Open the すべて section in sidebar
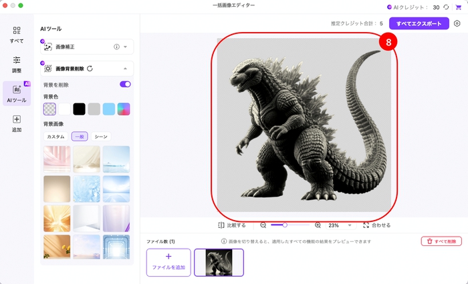Image resolution: width=468 pixels, height=284 pixels. [x=17, y=35]
